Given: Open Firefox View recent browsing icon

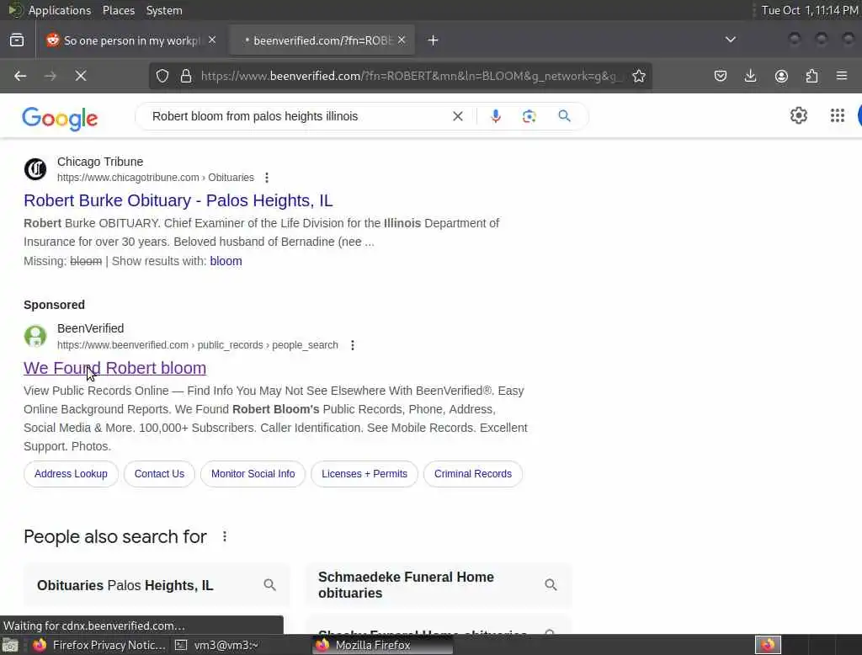Looking at the screenshot, I should (x=17, y=40).
